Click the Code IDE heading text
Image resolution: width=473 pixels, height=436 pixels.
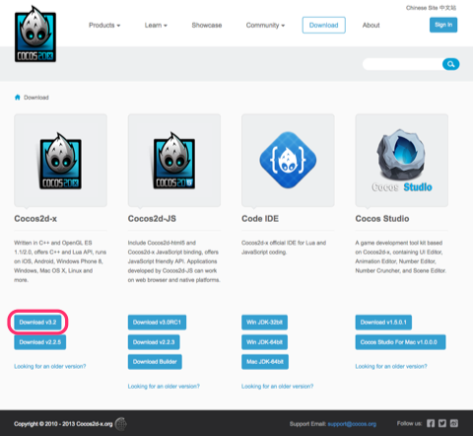click(x=260, y=219)
